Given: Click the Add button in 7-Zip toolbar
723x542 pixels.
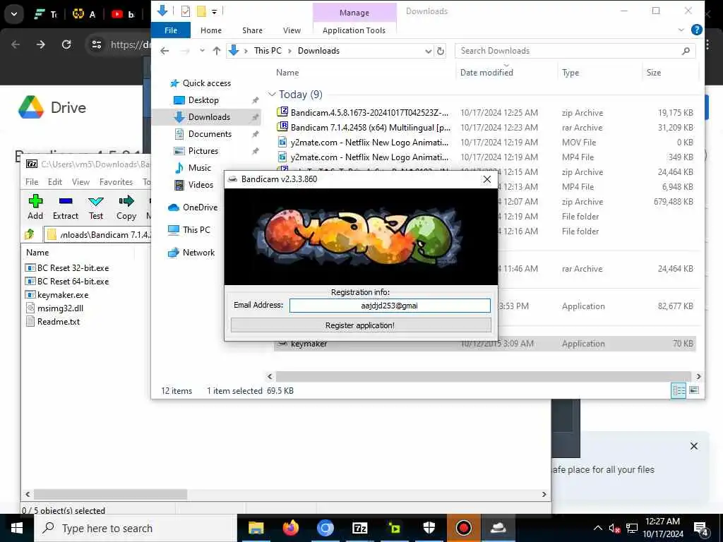Looking at the screenshot, I should [35, 207].
